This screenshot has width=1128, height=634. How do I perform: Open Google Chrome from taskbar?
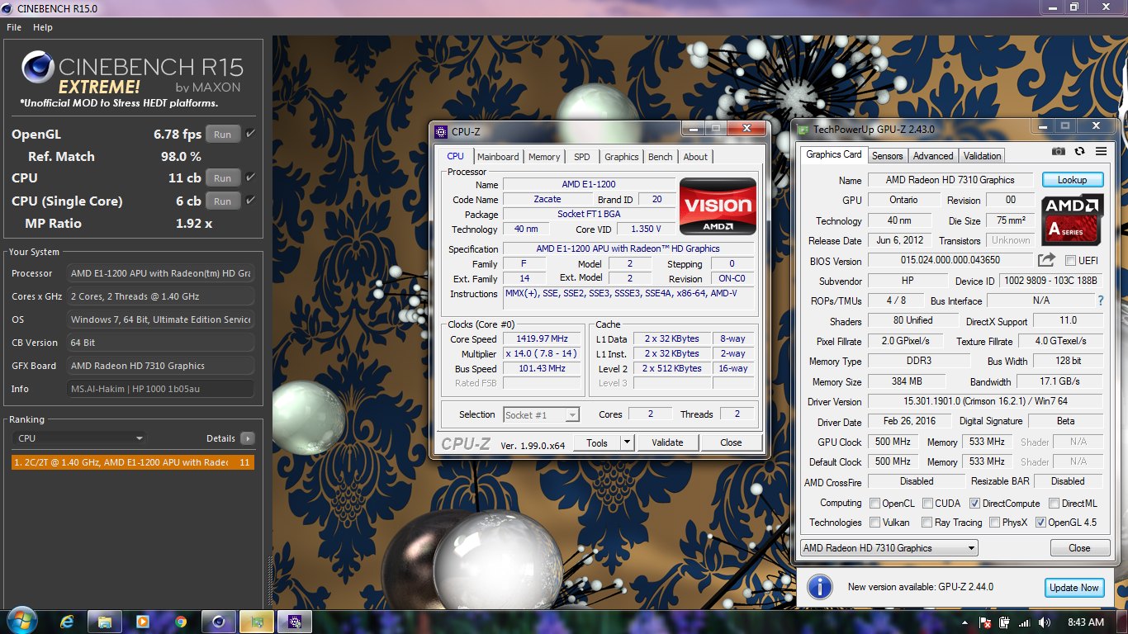[180, 622]
